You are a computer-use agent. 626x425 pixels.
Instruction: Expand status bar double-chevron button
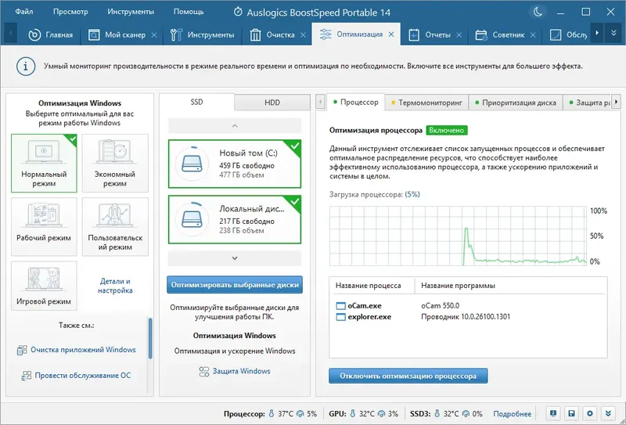tap(608, 414)
